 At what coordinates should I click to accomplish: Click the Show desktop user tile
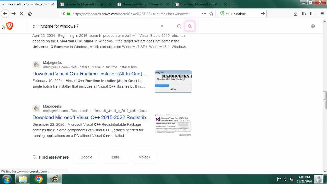pos(319,179)
